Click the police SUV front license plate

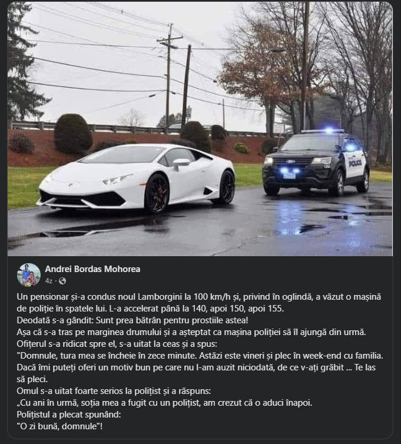[x=290, y=176]
